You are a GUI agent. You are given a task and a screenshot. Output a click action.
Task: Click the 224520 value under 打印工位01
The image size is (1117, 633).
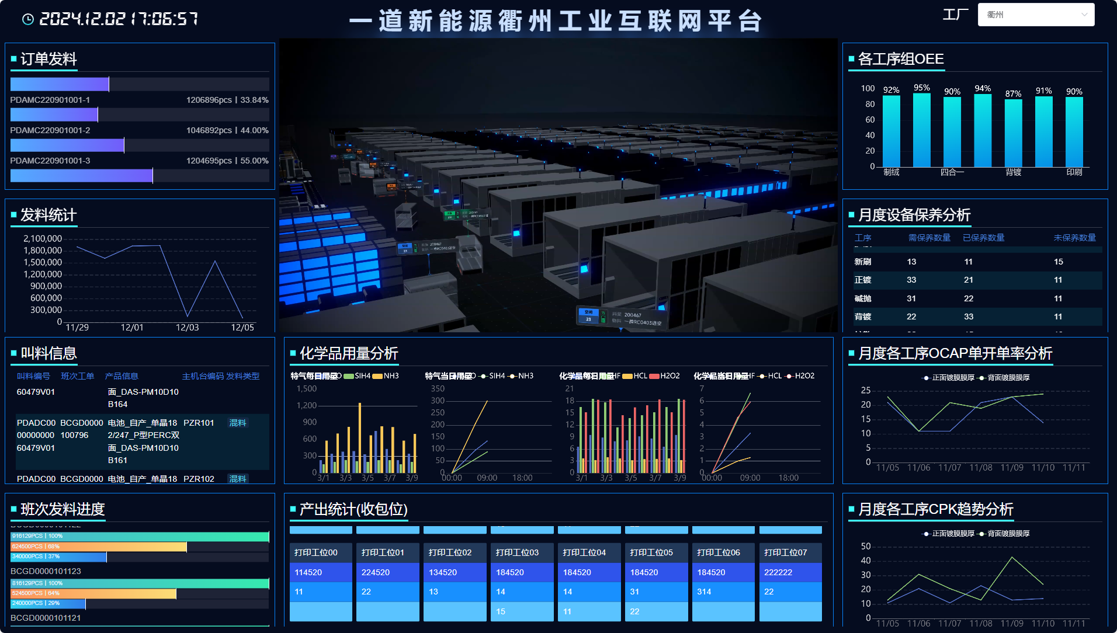[376, 572]
